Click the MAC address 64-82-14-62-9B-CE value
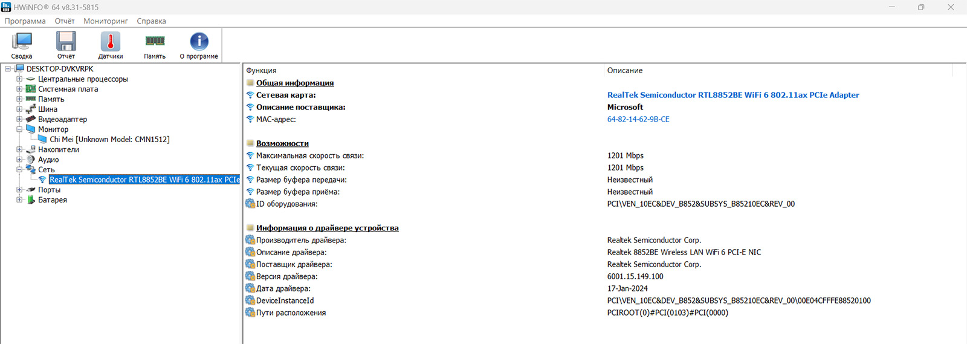Image resolution: width=967 pixels, height=344 pixels. [638, 120]
